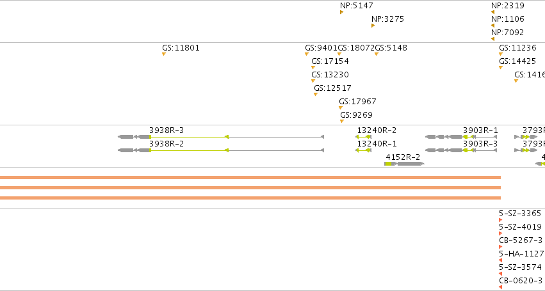Open the GS:17967 insertion feature
This screenshot has height=291, width=545.
(341, 107)
